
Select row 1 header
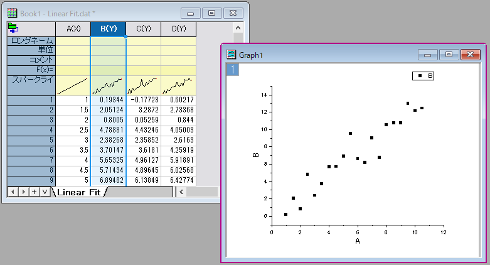pos(31,100)
